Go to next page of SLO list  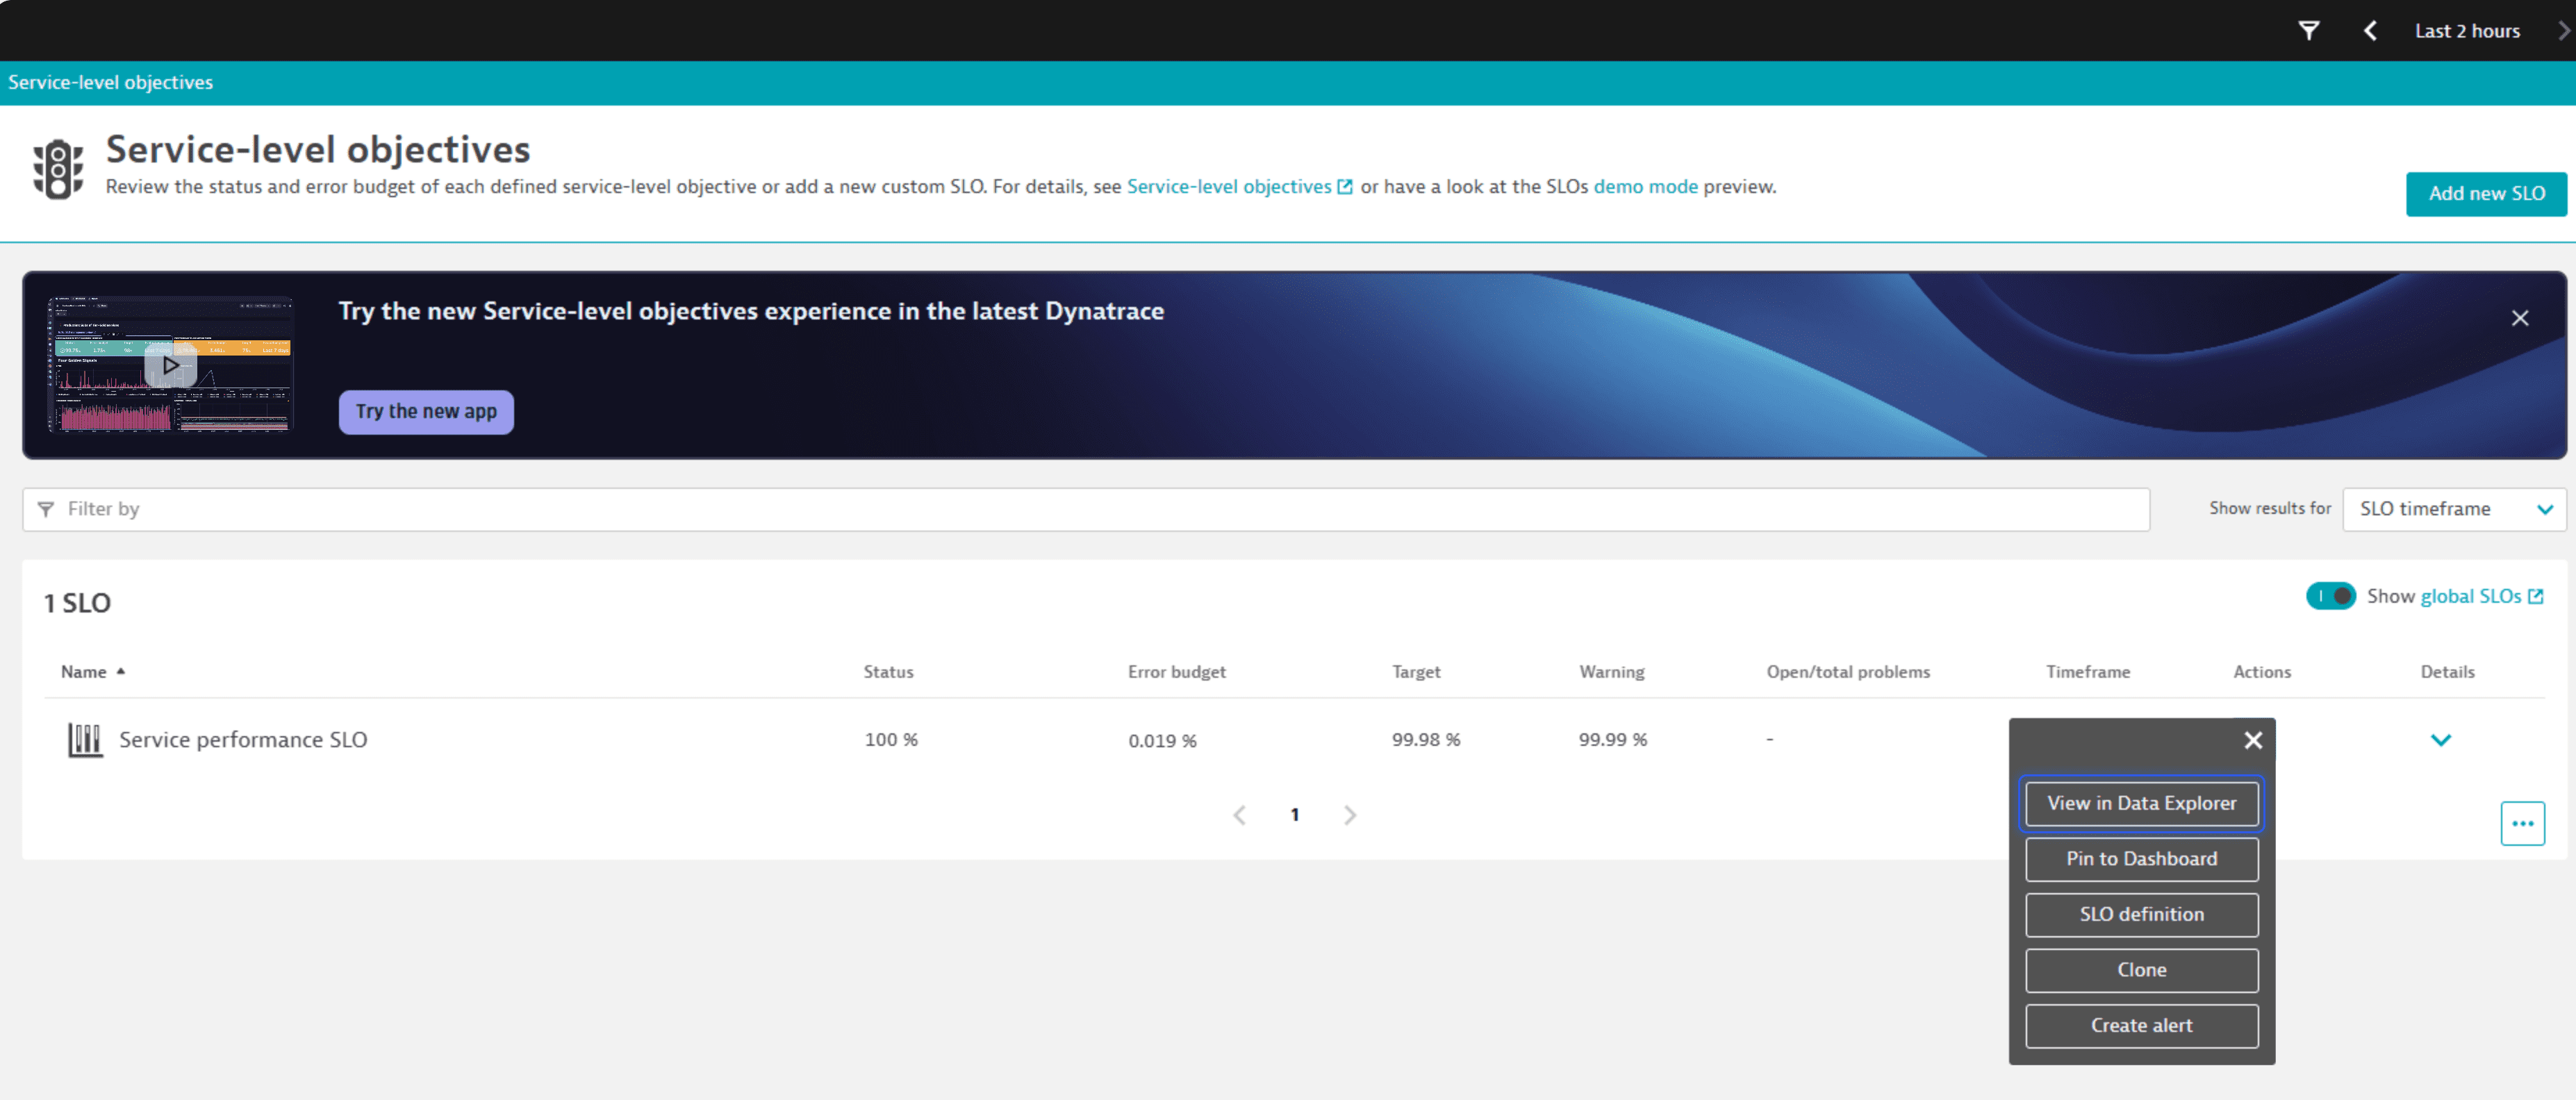1350,815
